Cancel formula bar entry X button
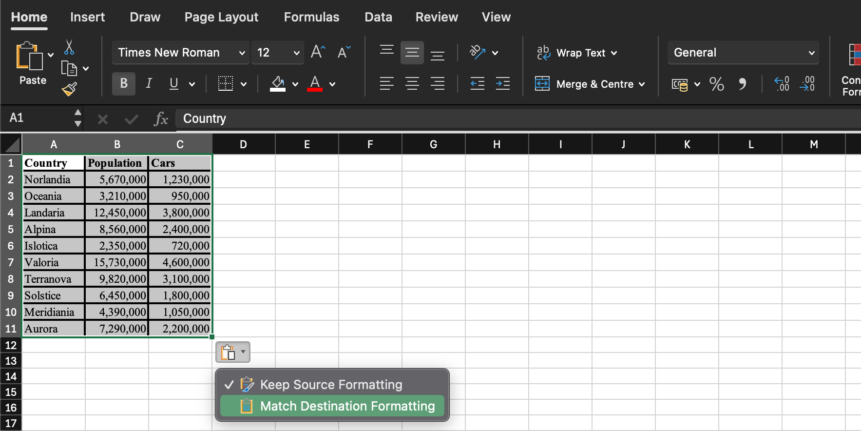Screen dimensions: 861x431 click(x=102, y=119)
